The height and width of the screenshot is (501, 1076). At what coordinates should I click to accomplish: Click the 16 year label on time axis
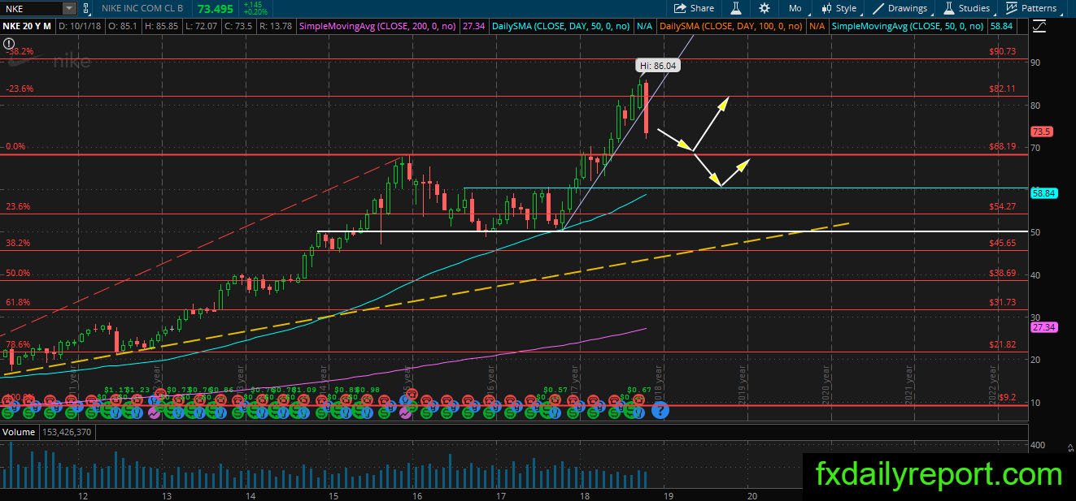[x=416, y=495]
